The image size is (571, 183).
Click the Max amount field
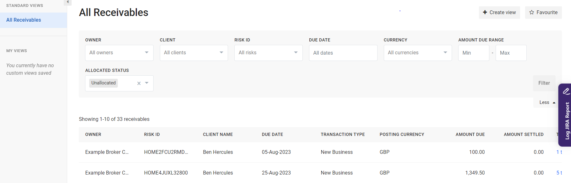[511, 53]
